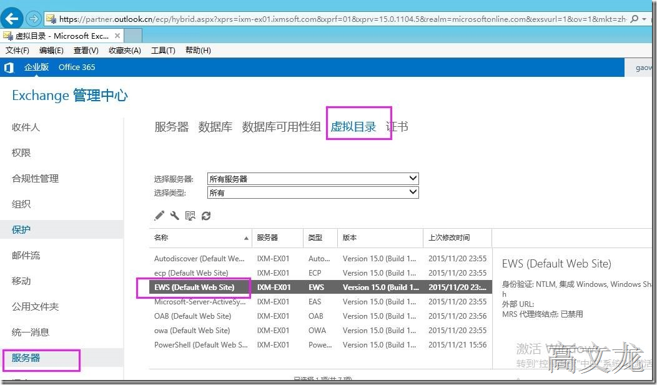Open the 收藏夹(A) menu

tap(124, 51)
